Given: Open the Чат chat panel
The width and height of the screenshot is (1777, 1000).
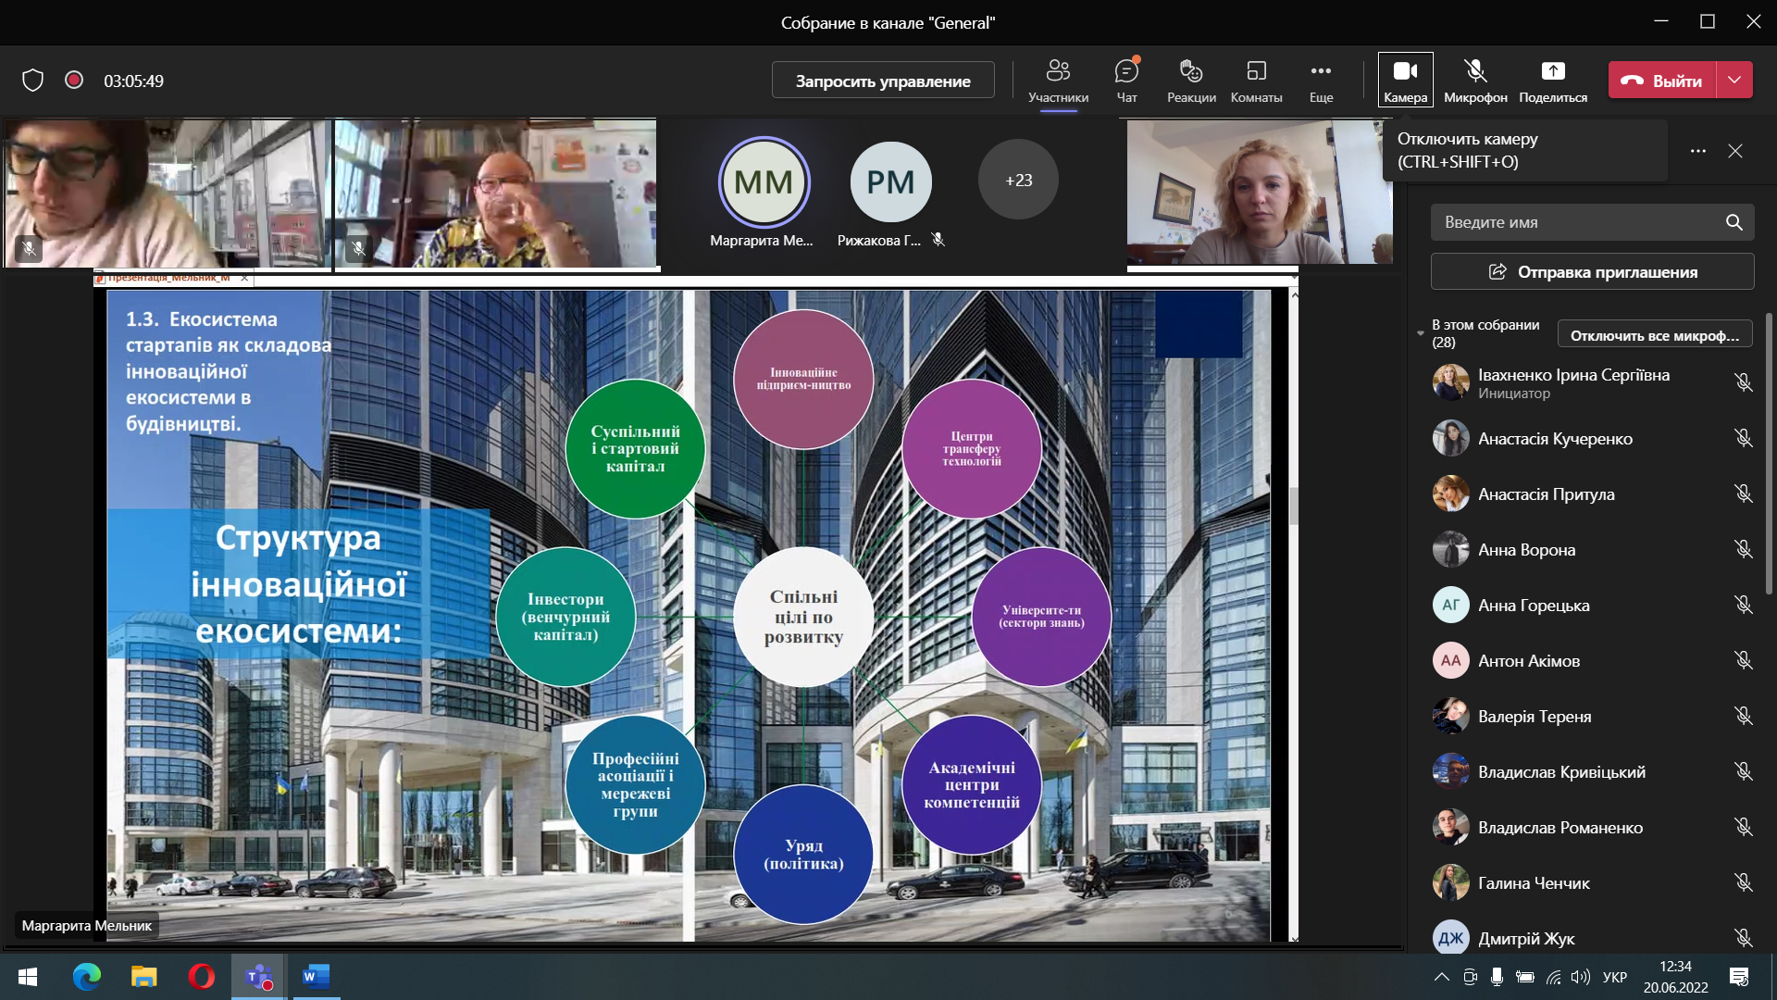Looking at the screenshot, I should (x=1126, y=81).
